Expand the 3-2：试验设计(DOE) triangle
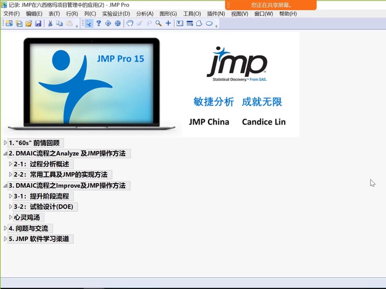 pyautogui.click(x=10, y=207)
